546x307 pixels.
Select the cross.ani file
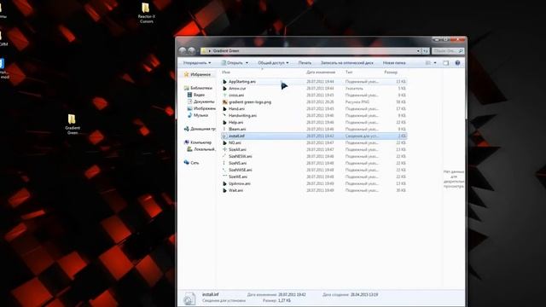[x=314, y=95]
